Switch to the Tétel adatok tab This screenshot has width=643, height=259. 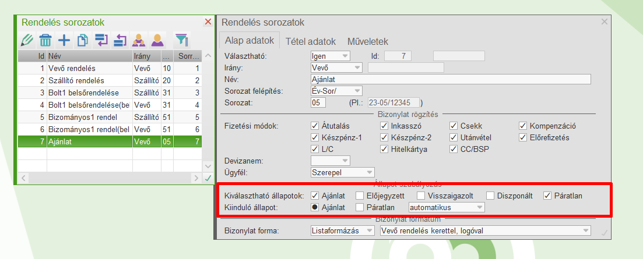tap(311, 41)
